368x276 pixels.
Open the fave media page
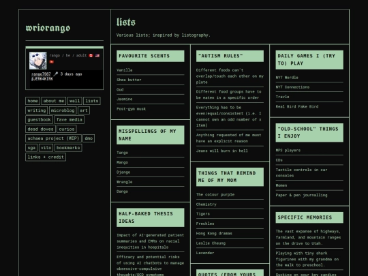tap(70, 120)
